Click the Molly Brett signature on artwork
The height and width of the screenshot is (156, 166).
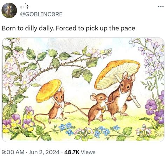[159, 134]
